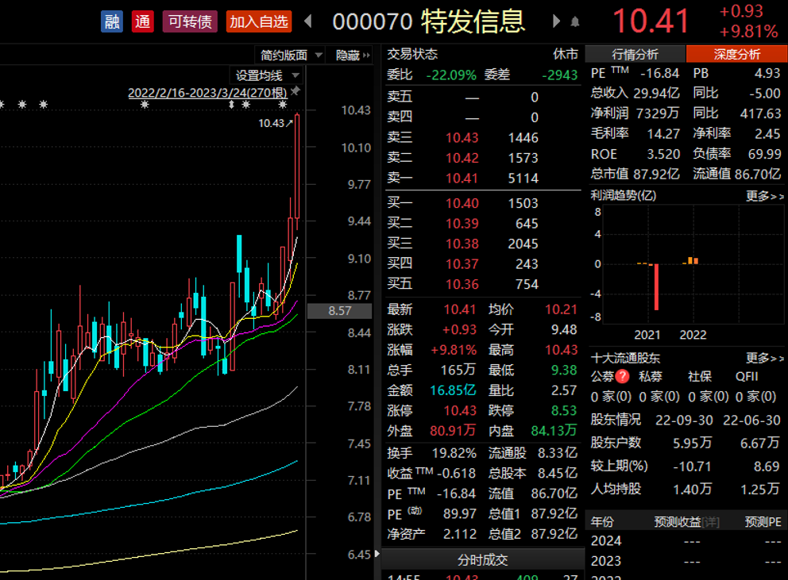Select the 行情分析 tab
The width and height of the screenshot is (788, 580).
point(635,55)
